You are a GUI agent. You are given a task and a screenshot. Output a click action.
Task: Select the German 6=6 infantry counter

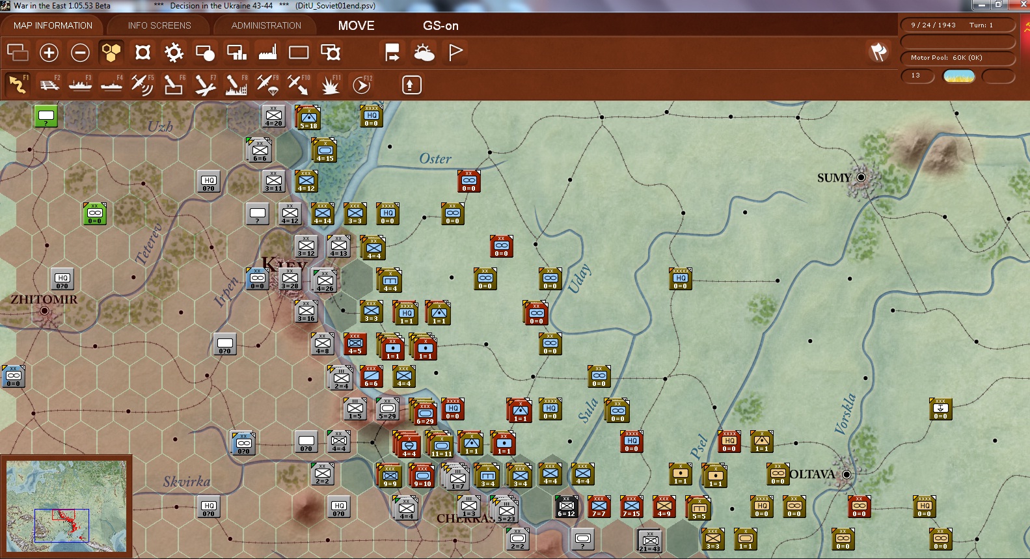click(x=260, y=150)
